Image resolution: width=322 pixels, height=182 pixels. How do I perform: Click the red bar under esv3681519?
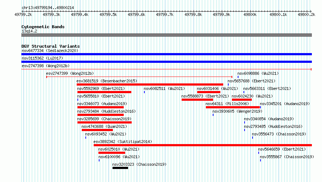tap(150, 84)
